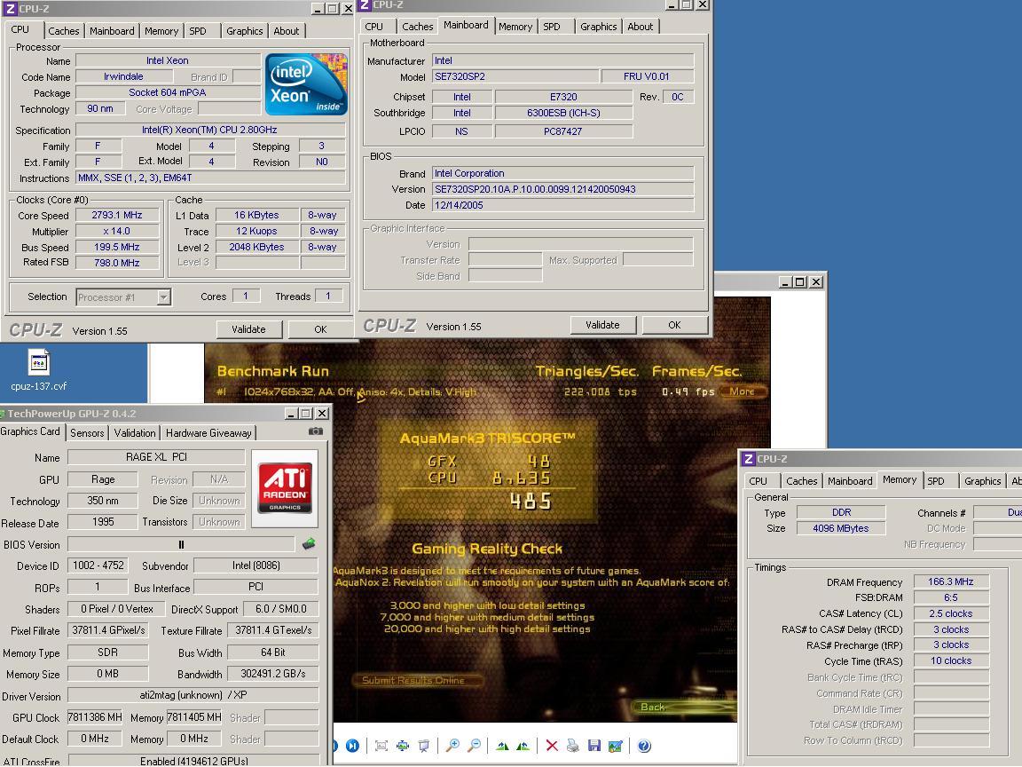This screenshot has height=767, width=1022.
Task: Start the slideshow from the viewer toolbar
Action: pos(424,746)
